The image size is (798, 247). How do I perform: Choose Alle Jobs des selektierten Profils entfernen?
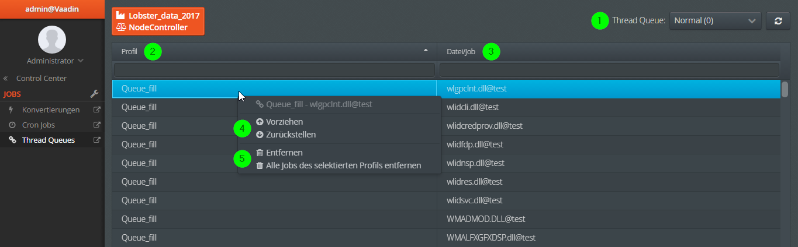(x=343, y=165)
